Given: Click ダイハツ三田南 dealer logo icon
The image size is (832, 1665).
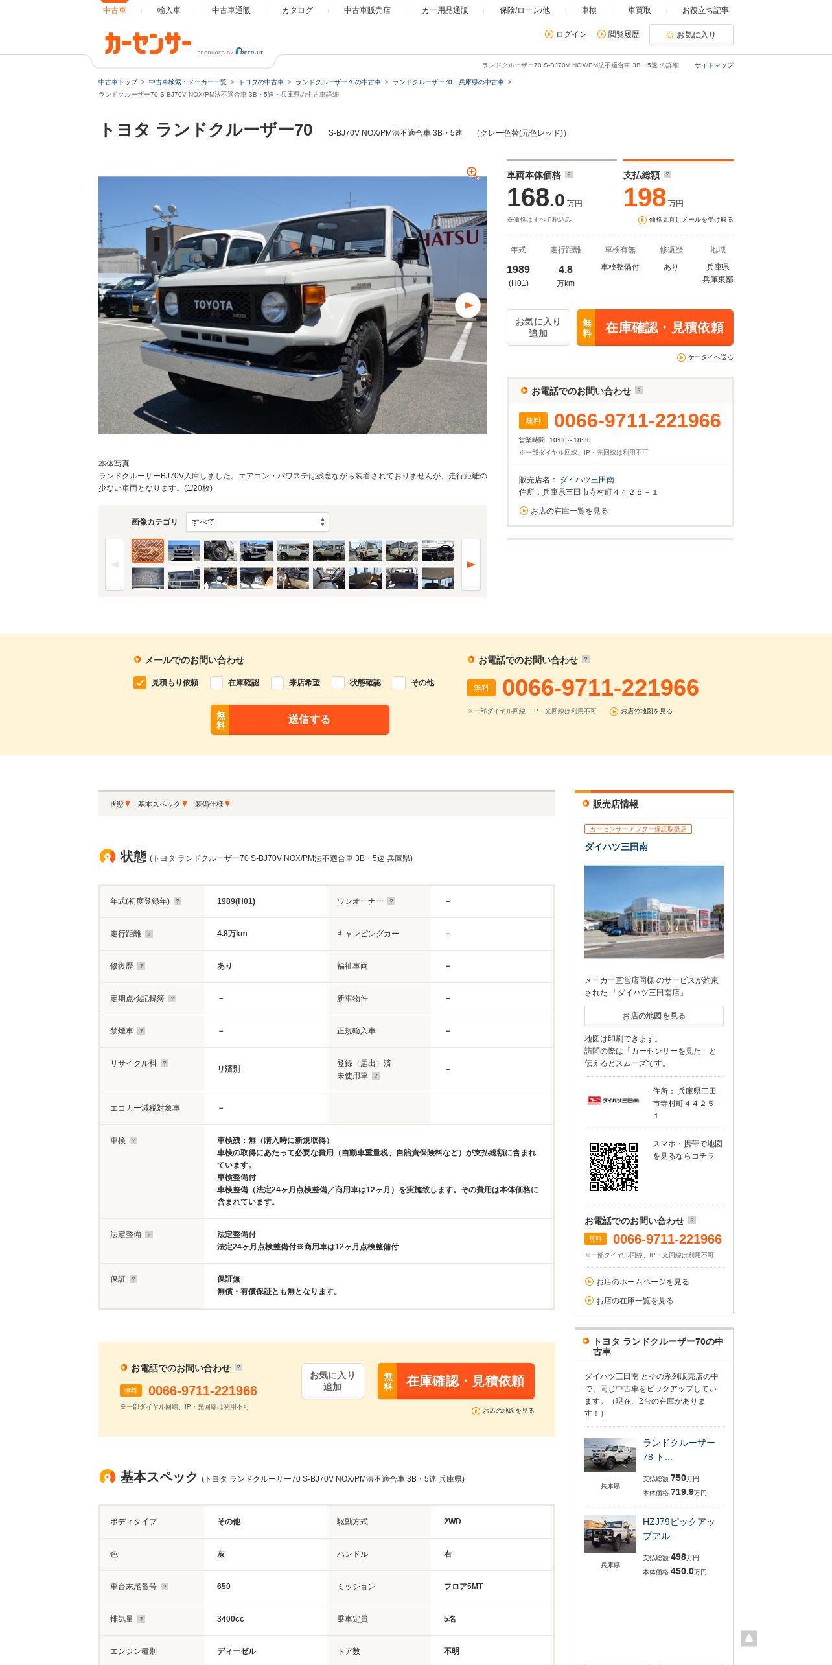Looking at the screenshot, I should click(613, 1100).
